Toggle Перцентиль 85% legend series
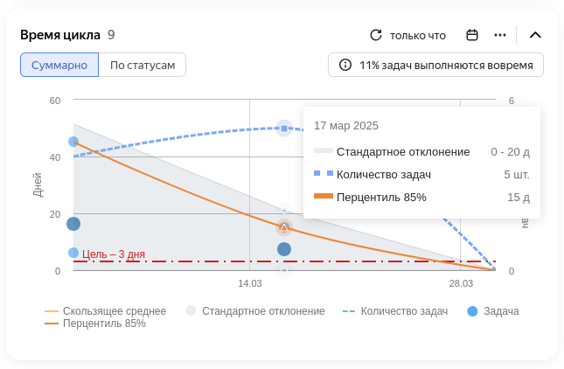This screenshot has width=564, height=369. 95,324
